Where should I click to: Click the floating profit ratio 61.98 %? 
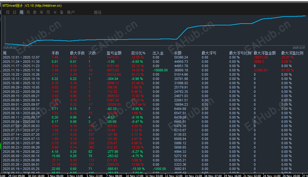pos(287,70)
